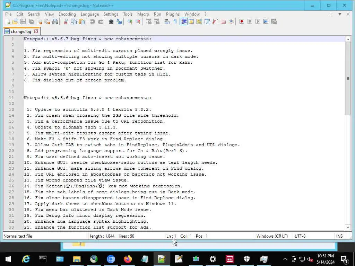Screen dimensions: 355x266
Task: Open the Document List panel icon
Action: pyautogui.click(x=207, y=22)
